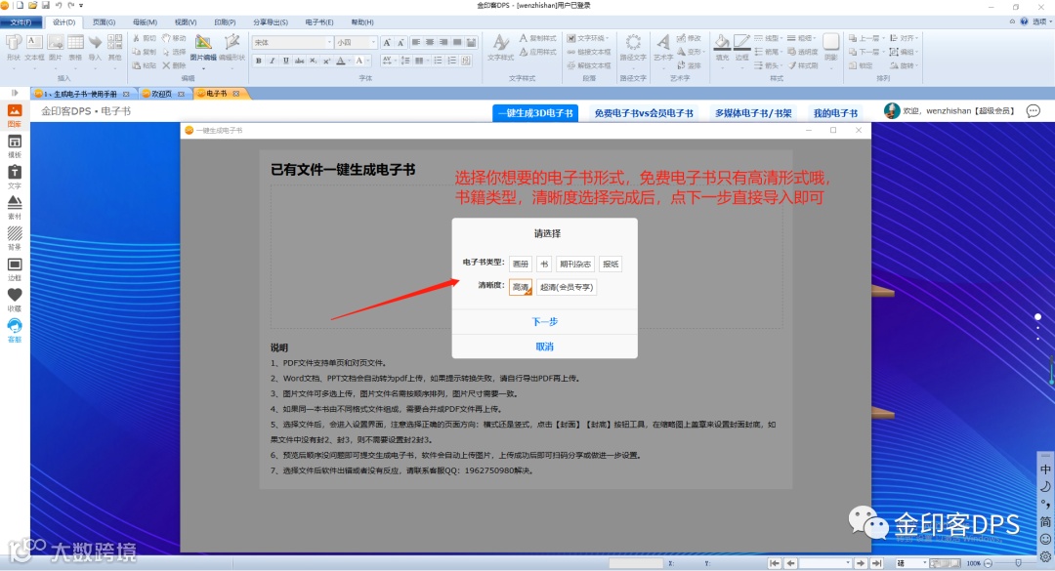1055x571 pixels.
Task: Click the save icon in quick access toolbar
Action: pyautogui.click(x=46, y=6)
